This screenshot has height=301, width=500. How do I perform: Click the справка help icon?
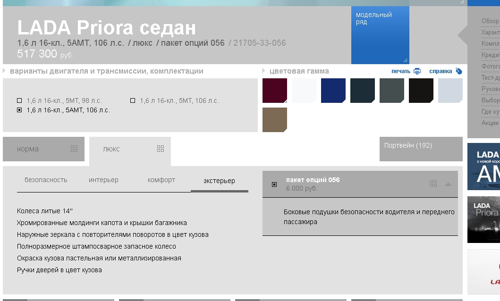(459, 71)
